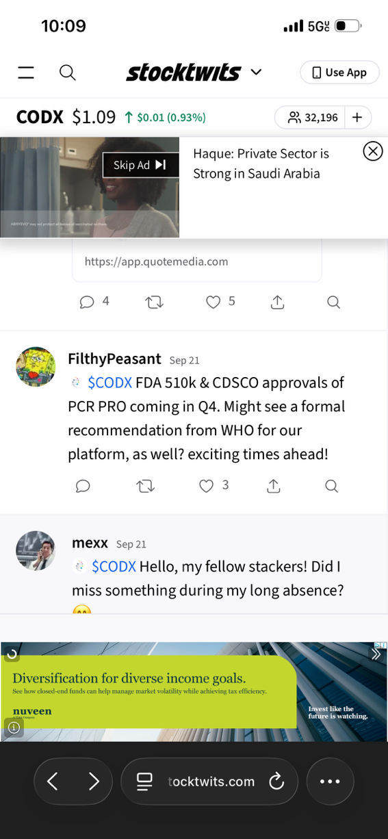
Task: Open the 32,196 watchers count
Action: click(x=313, y=118)
